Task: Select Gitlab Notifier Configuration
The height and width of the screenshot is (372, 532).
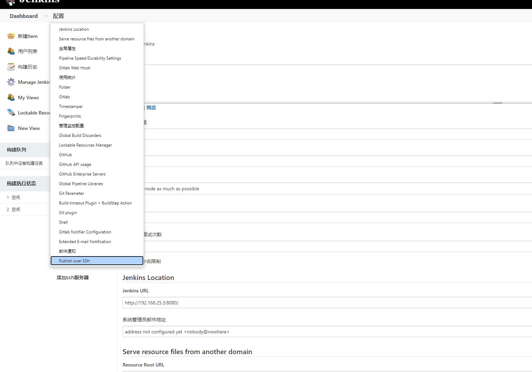Action: [x=97, y=232]
